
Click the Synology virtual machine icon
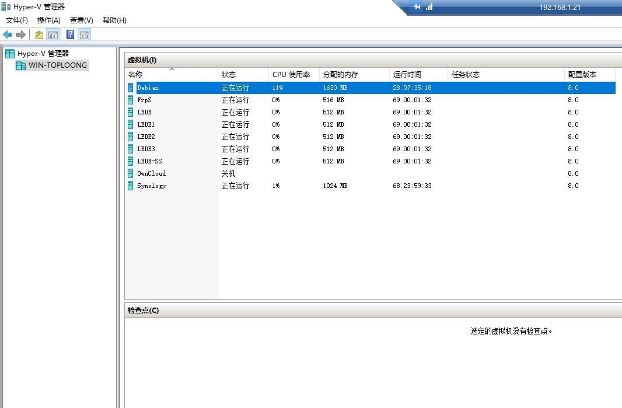coord(131,186)
